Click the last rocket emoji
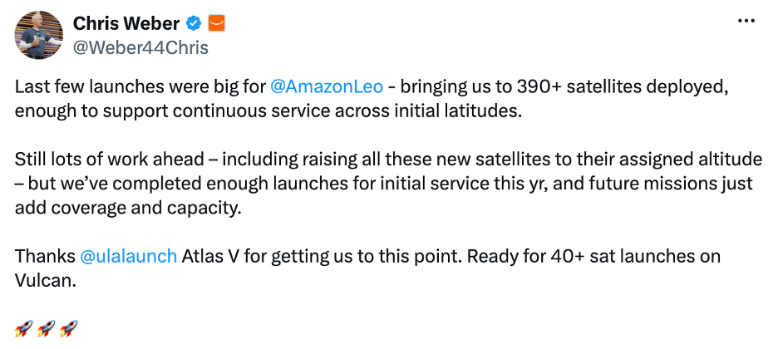The height and width of the screenshot is (349, 778). [x=68, y=329]
